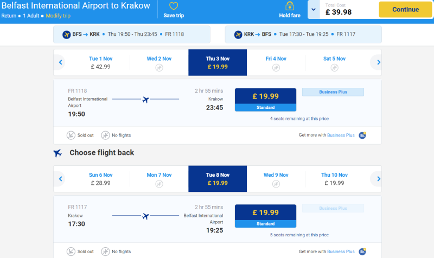Open the Modify trip link
The height and width of the screenshot is (258, 434).
coord(58,16)
